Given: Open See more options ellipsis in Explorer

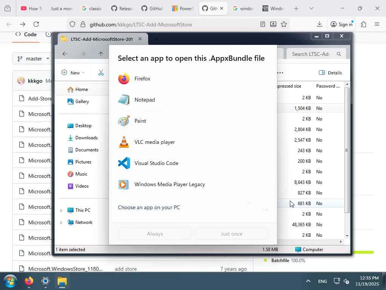Looking at the screenshot, I should pos(280,73).
